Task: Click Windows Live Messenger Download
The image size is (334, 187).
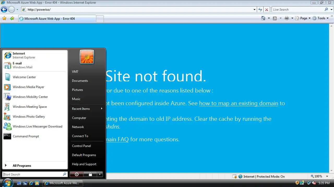Action: point(35,126)
